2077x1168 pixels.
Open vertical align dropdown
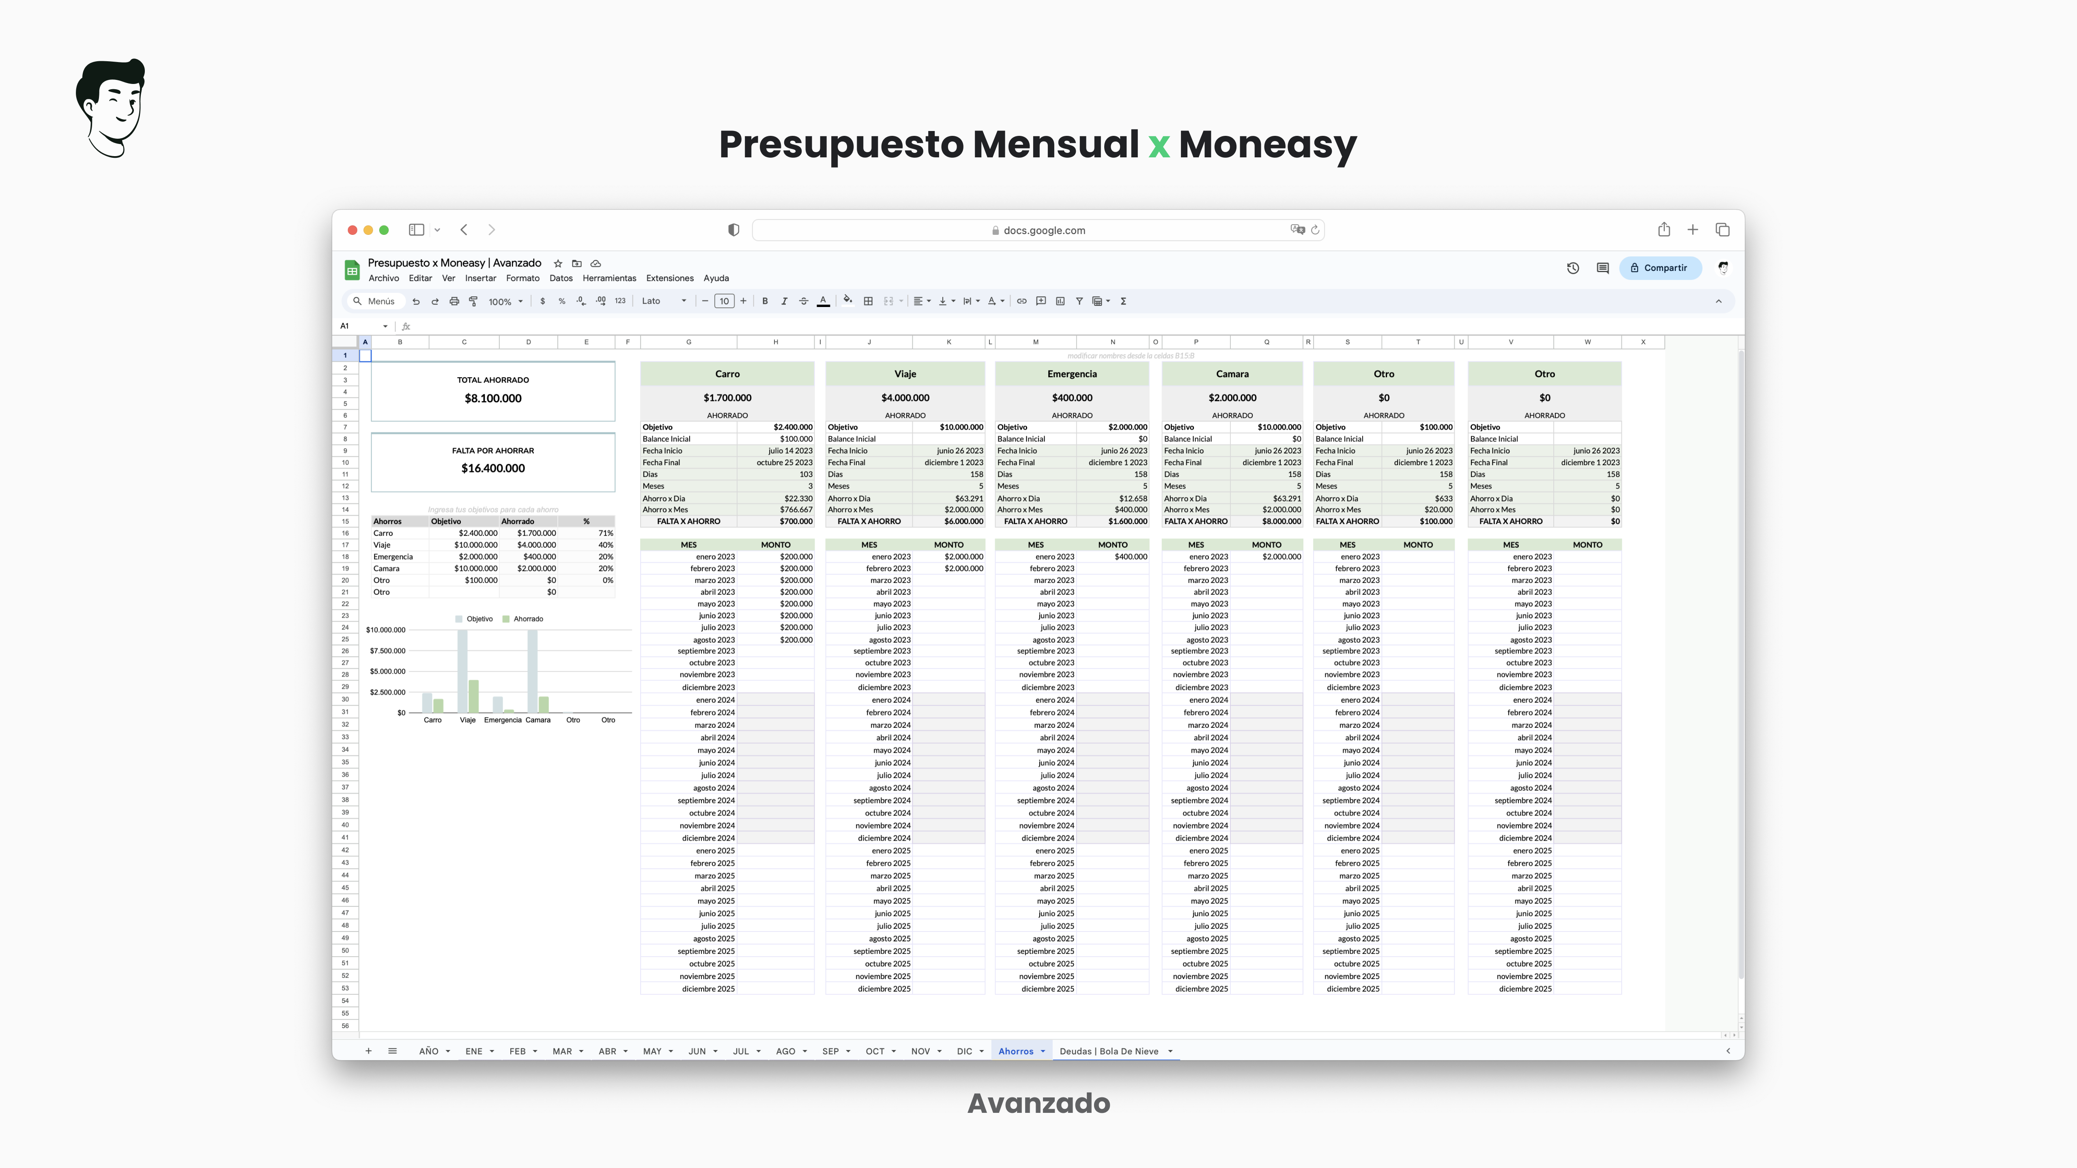(946, 301)
